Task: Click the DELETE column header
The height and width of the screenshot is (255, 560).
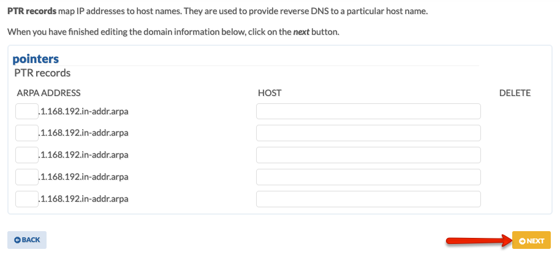Action: [x=515, y=93]
